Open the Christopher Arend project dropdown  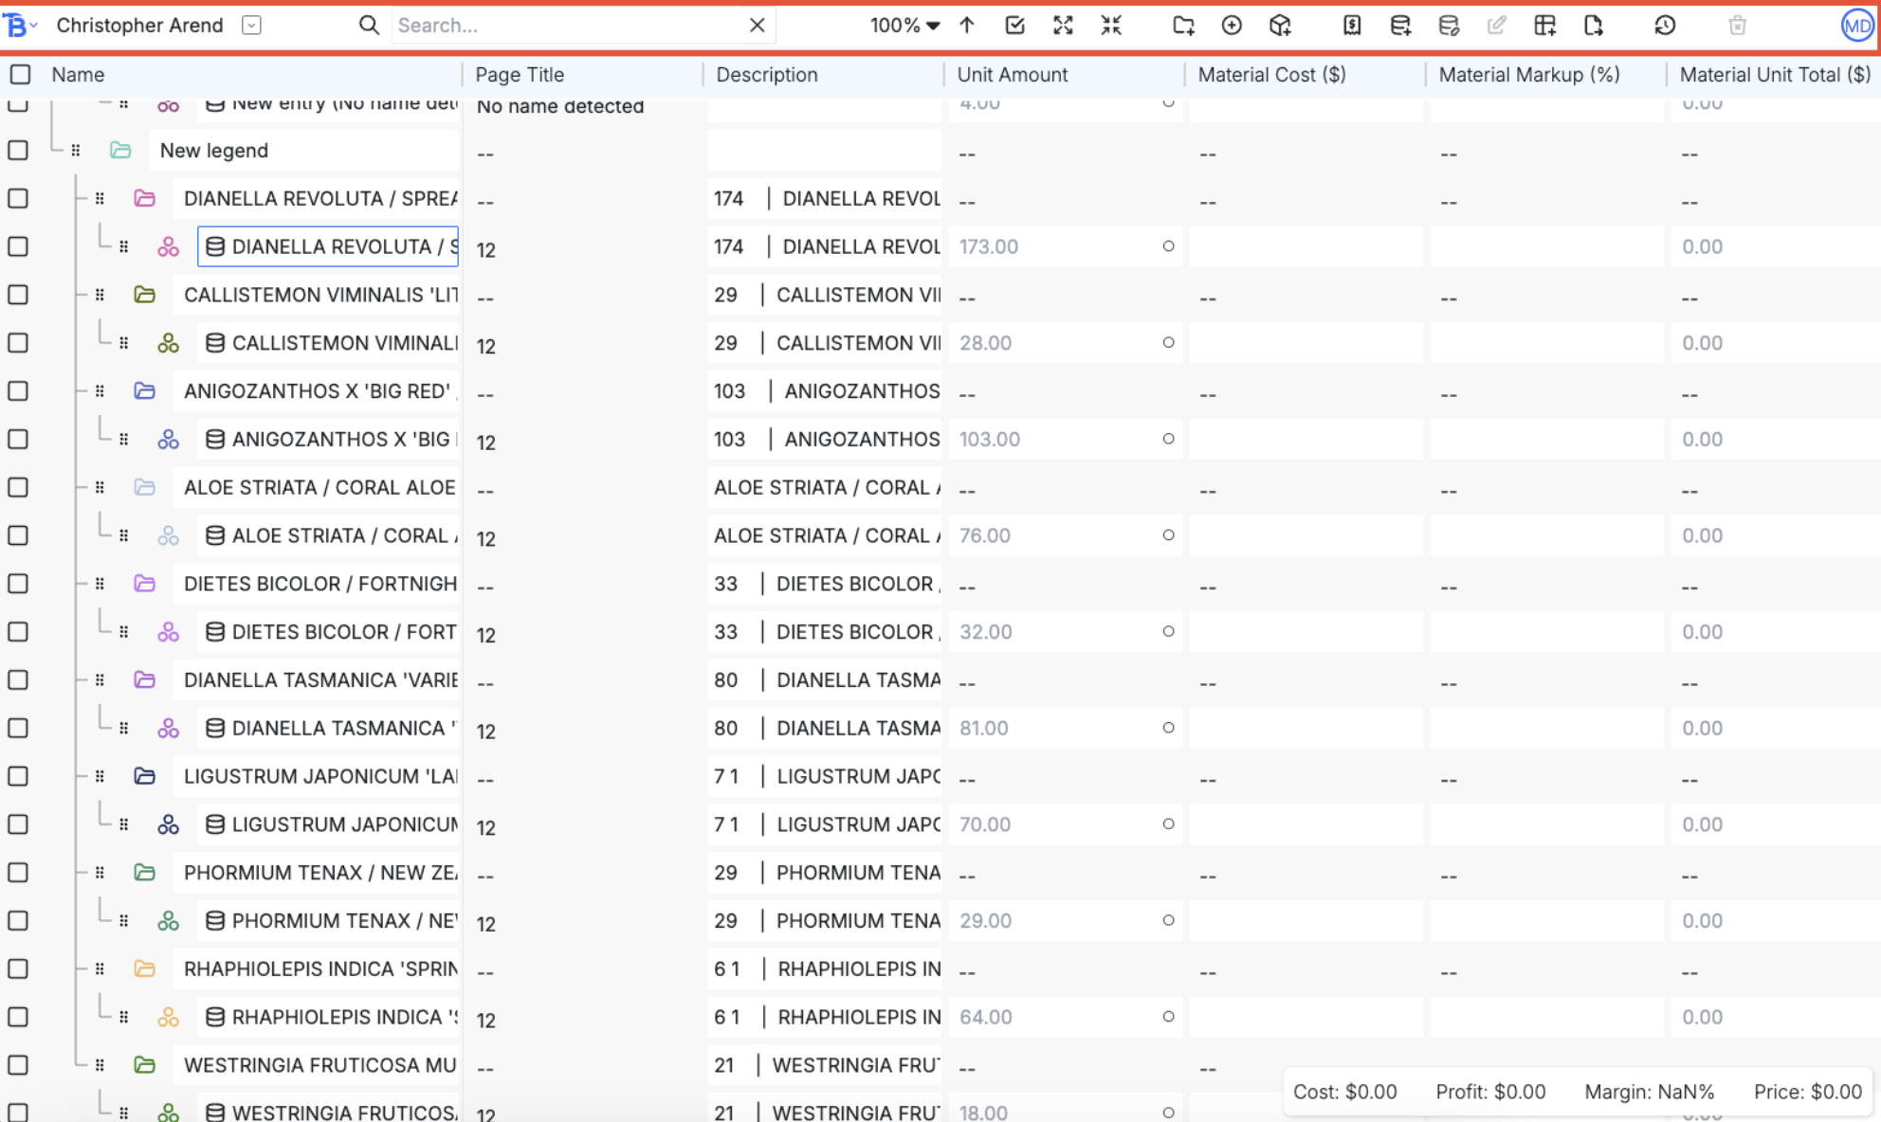click(251, 26)
